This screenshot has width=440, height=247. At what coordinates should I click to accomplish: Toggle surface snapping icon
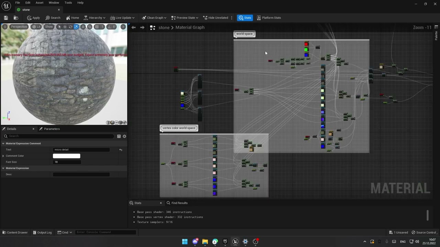[x=90, y=27]
